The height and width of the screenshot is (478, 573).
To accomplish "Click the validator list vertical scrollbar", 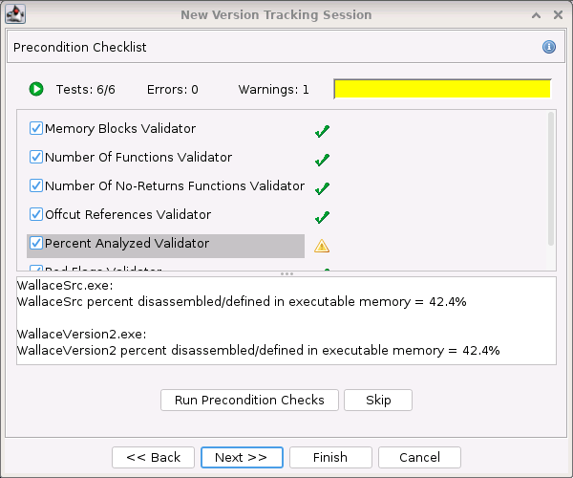I will click(x=550, y=177).
